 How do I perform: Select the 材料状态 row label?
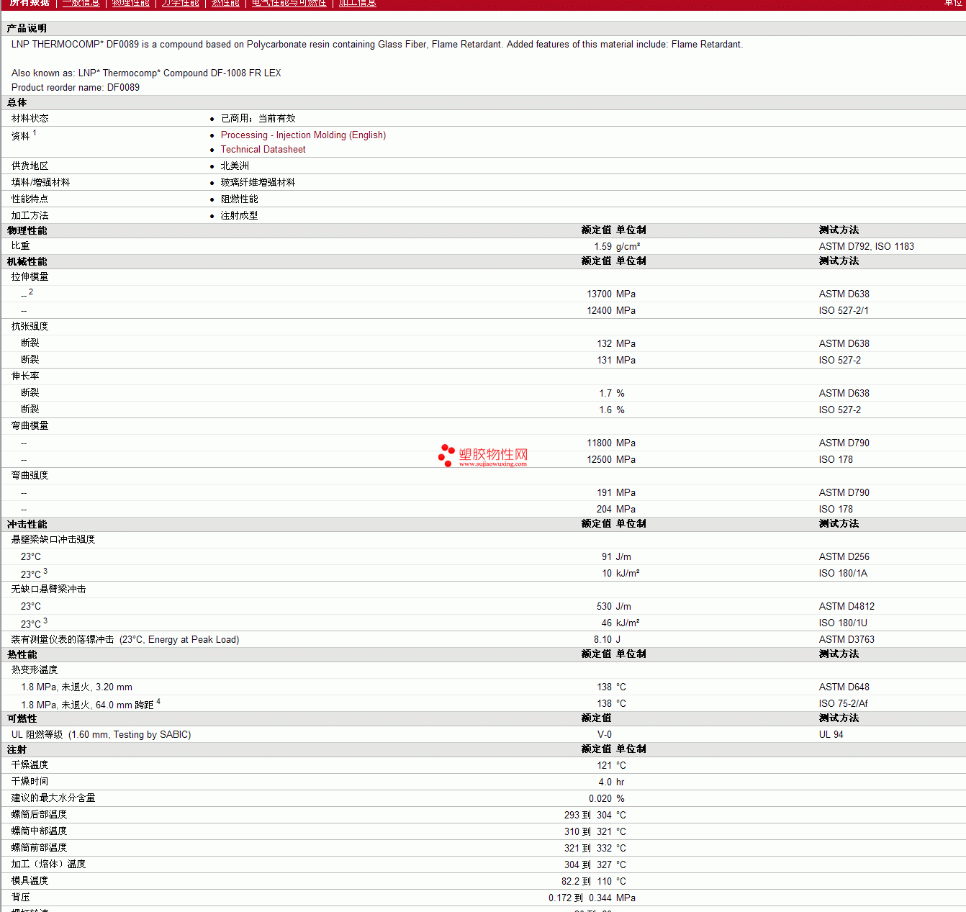[x=30, y=118]
